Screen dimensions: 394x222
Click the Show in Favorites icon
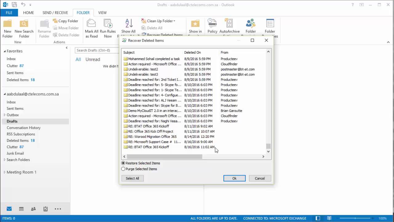point(195,23)
